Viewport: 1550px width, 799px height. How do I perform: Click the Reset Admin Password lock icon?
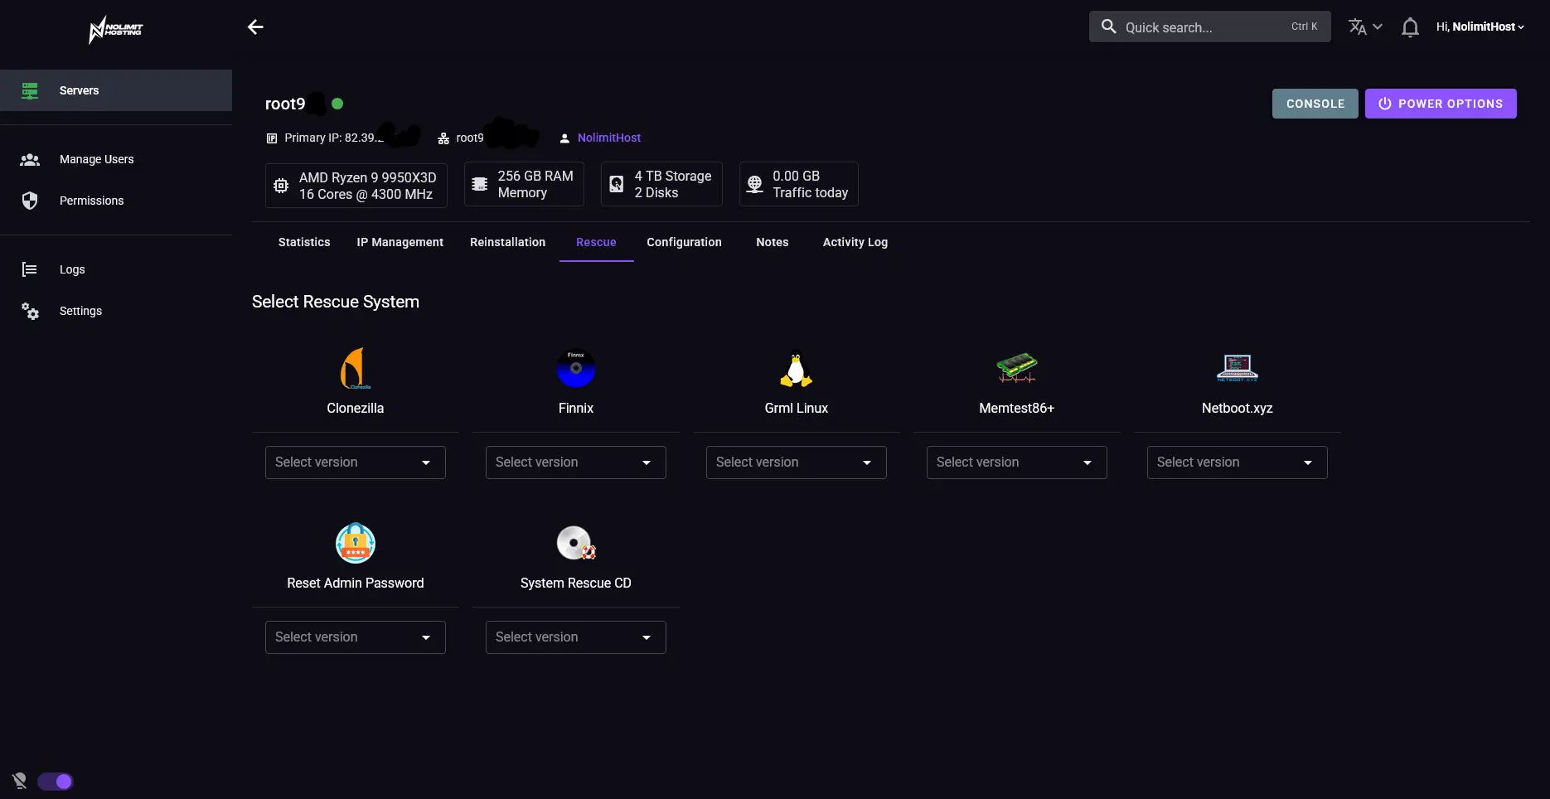[356, 544]
